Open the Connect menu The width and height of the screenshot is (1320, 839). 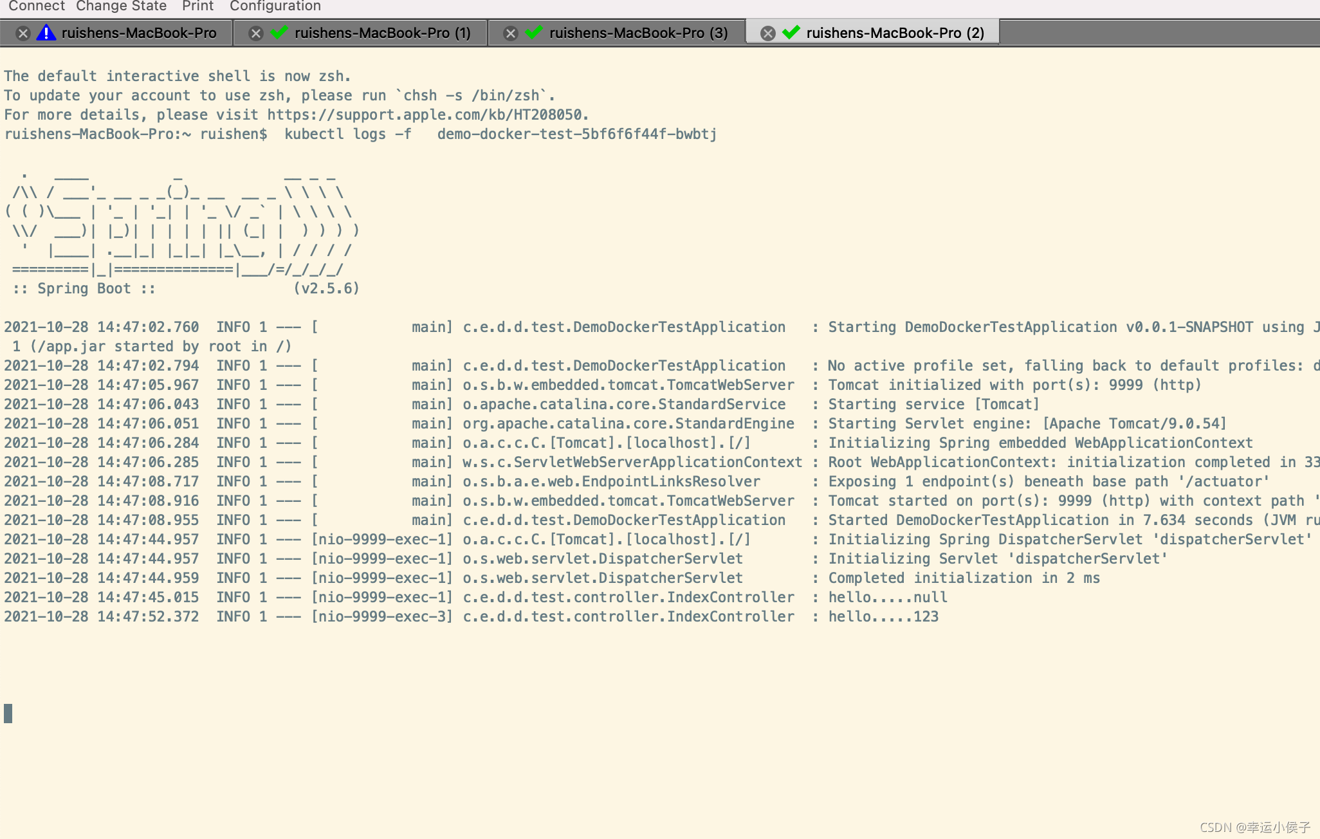pyautogui.click(x=36, y=6)
